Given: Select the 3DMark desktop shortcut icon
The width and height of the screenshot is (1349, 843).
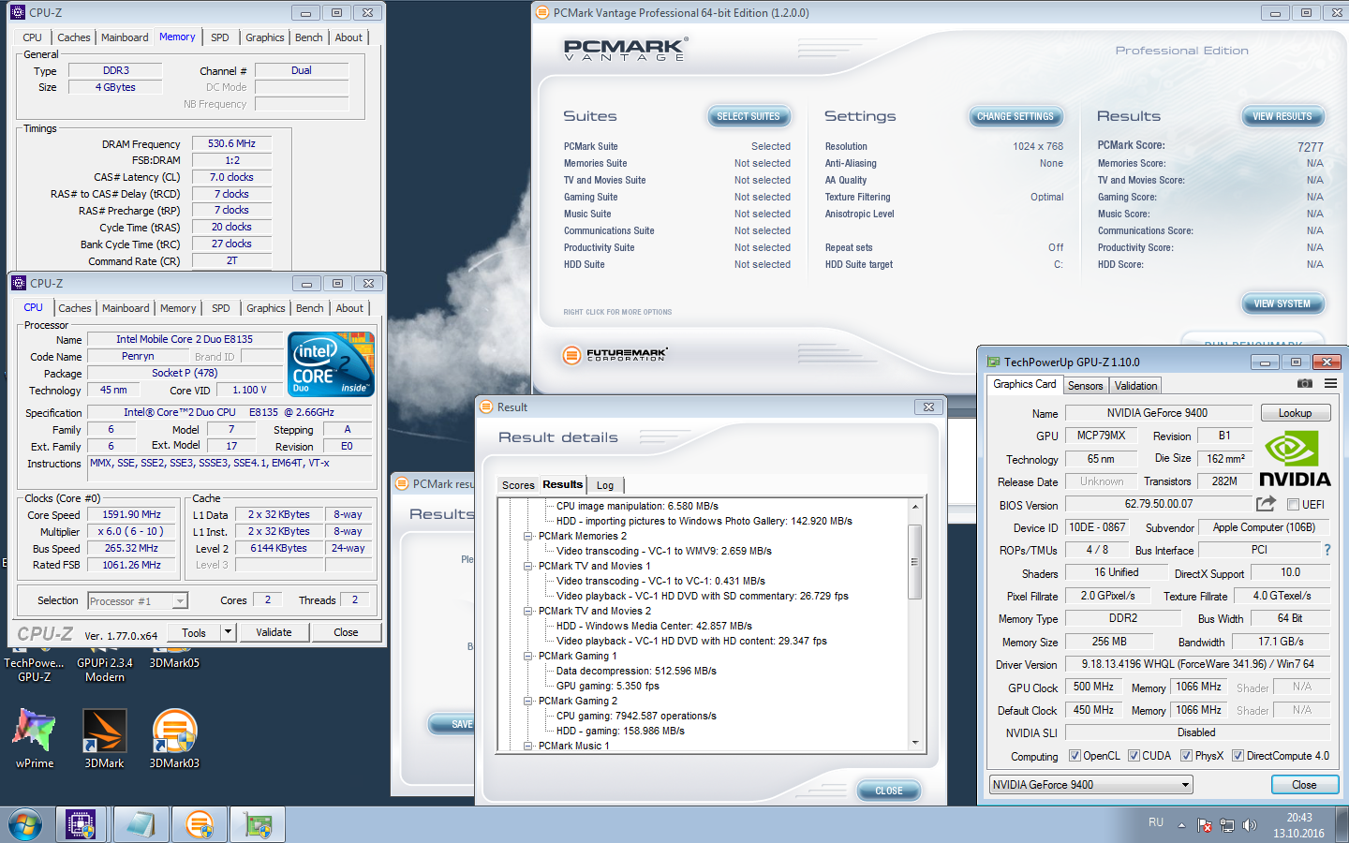Looking at the screenshot, I should click(104, 738).
